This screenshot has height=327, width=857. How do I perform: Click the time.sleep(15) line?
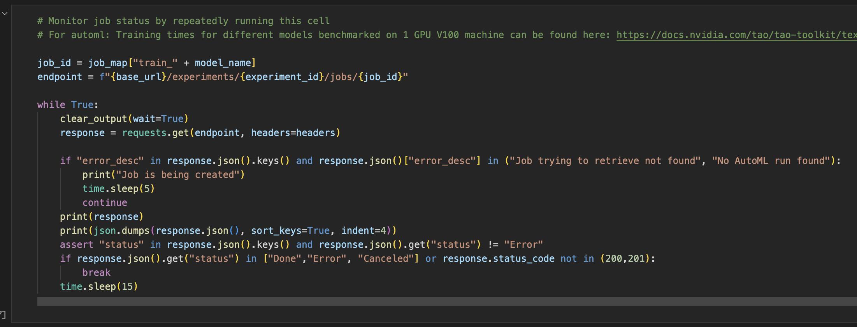[x=99, y=287]
